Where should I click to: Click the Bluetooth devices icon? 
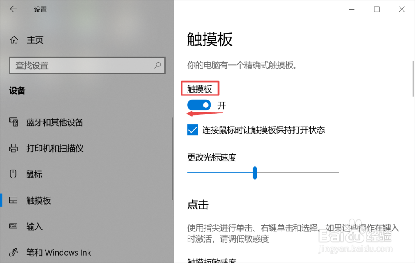click(14, 122)
